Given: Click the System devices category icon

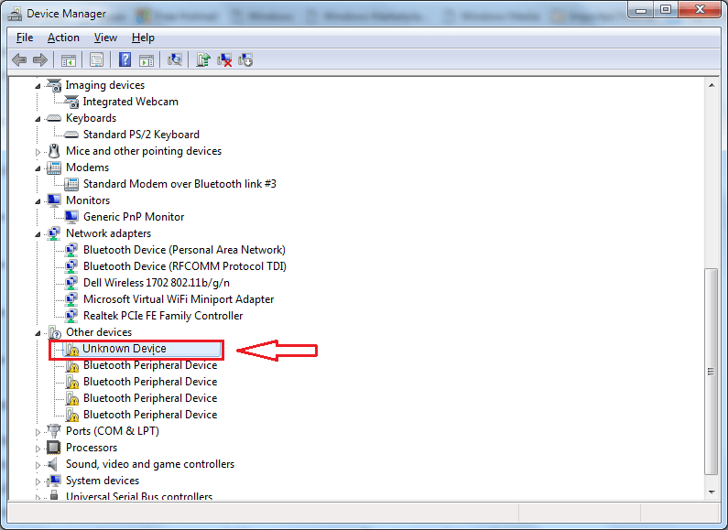Looking at the screenshot, I should (54, 481).
